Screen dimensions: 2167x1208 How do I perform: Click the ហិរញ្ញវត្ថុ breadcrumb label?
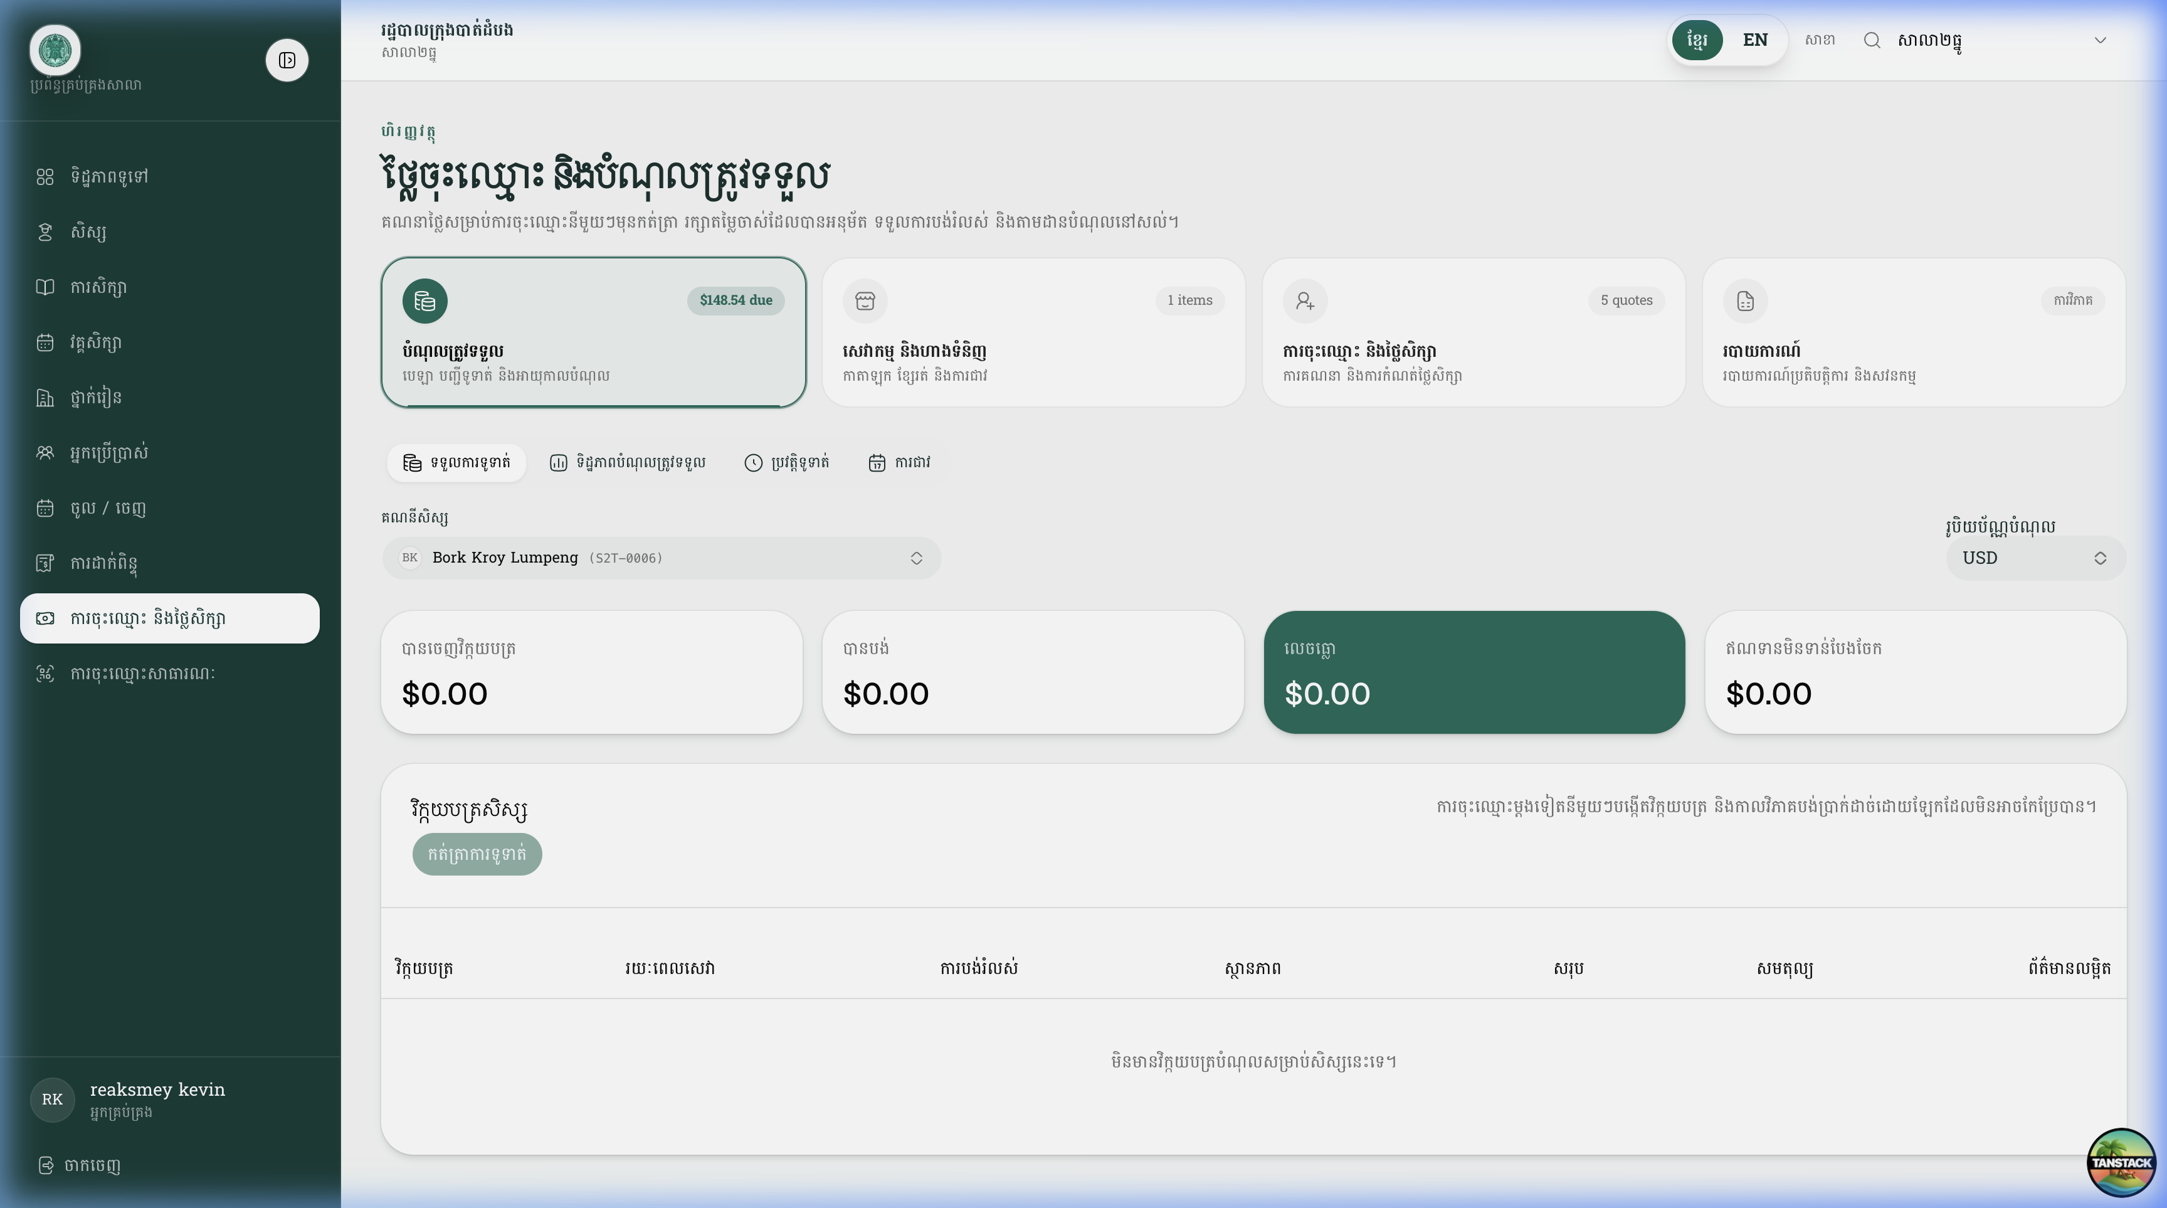pyautogui.click(x=409, y=131)
